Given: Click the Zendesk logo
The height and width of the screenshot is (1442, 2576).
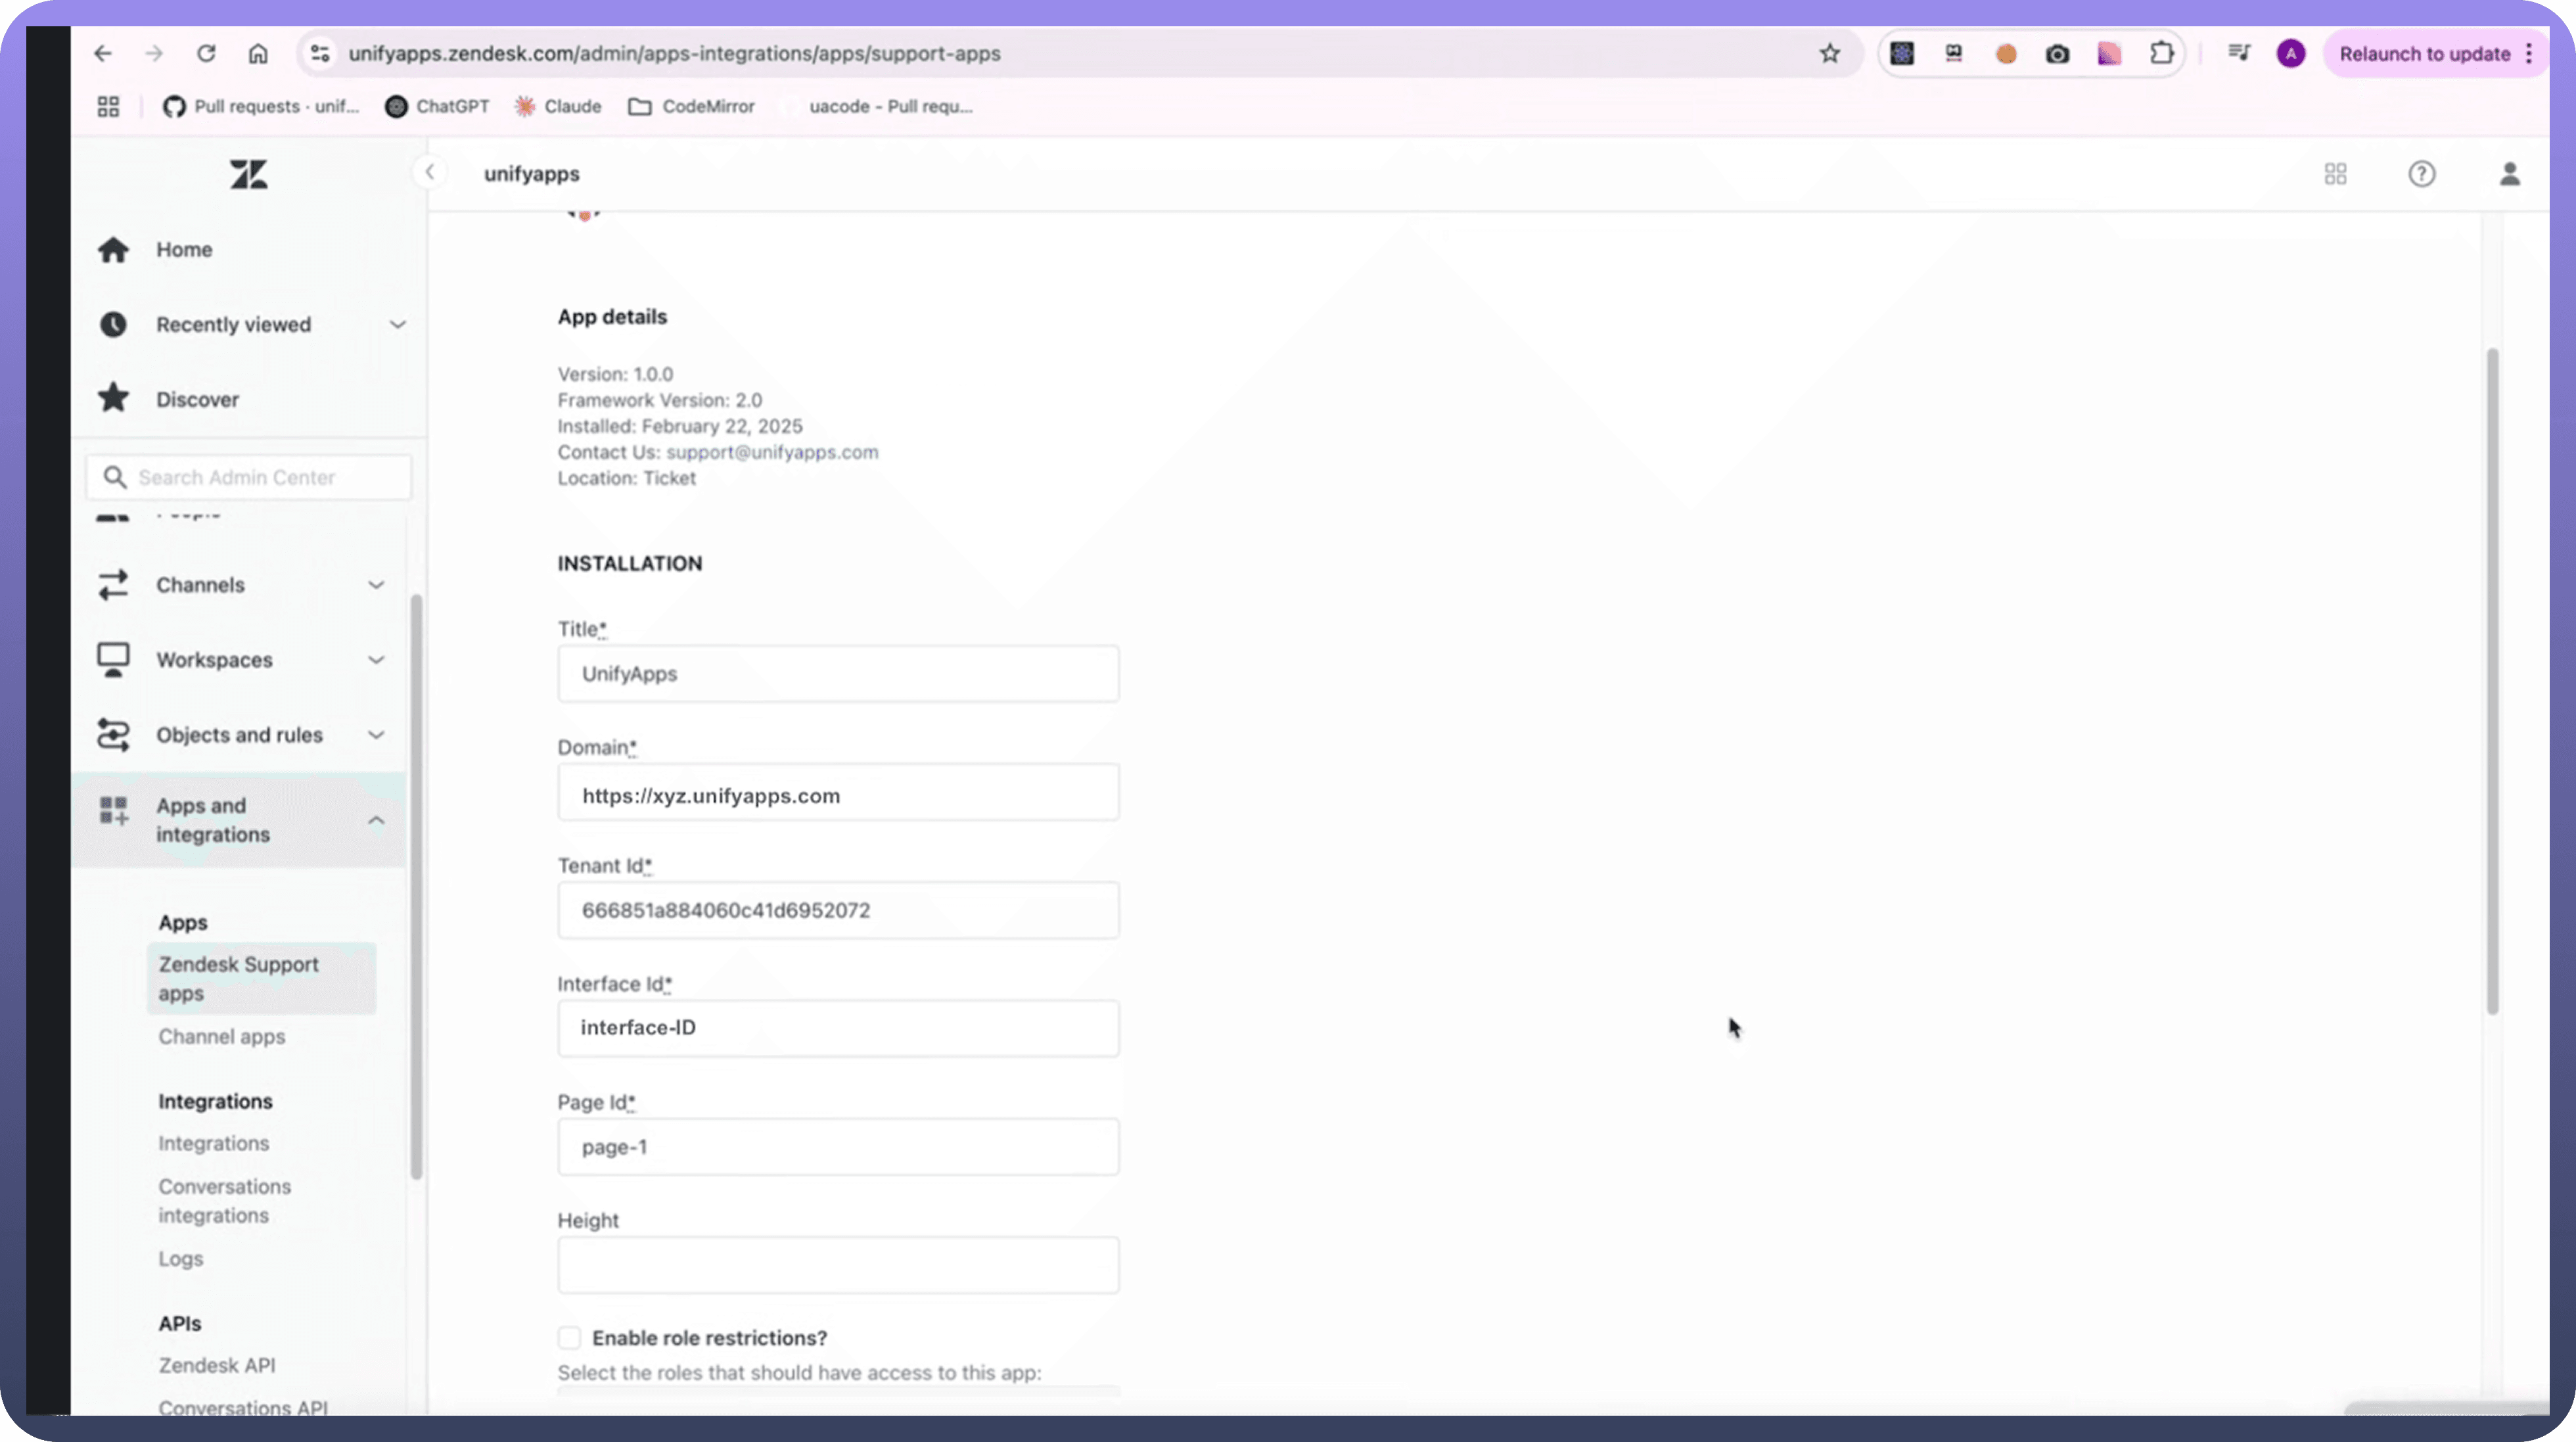Looking at the screenshot, I should [x=249, y=174].
